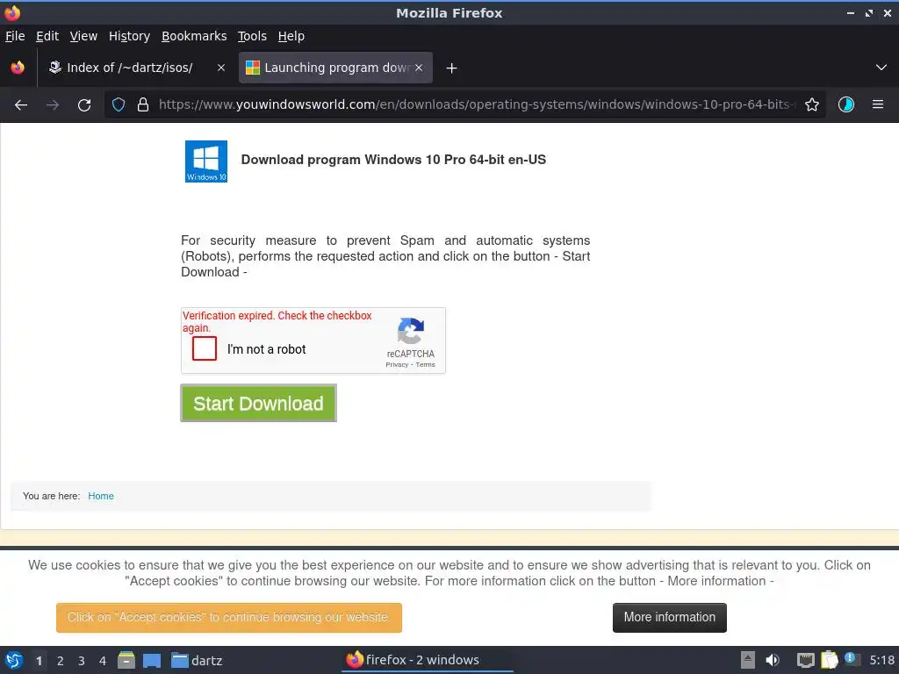The image size is (899, 674).
Task: Open the Edit menu
Action: 47,36
